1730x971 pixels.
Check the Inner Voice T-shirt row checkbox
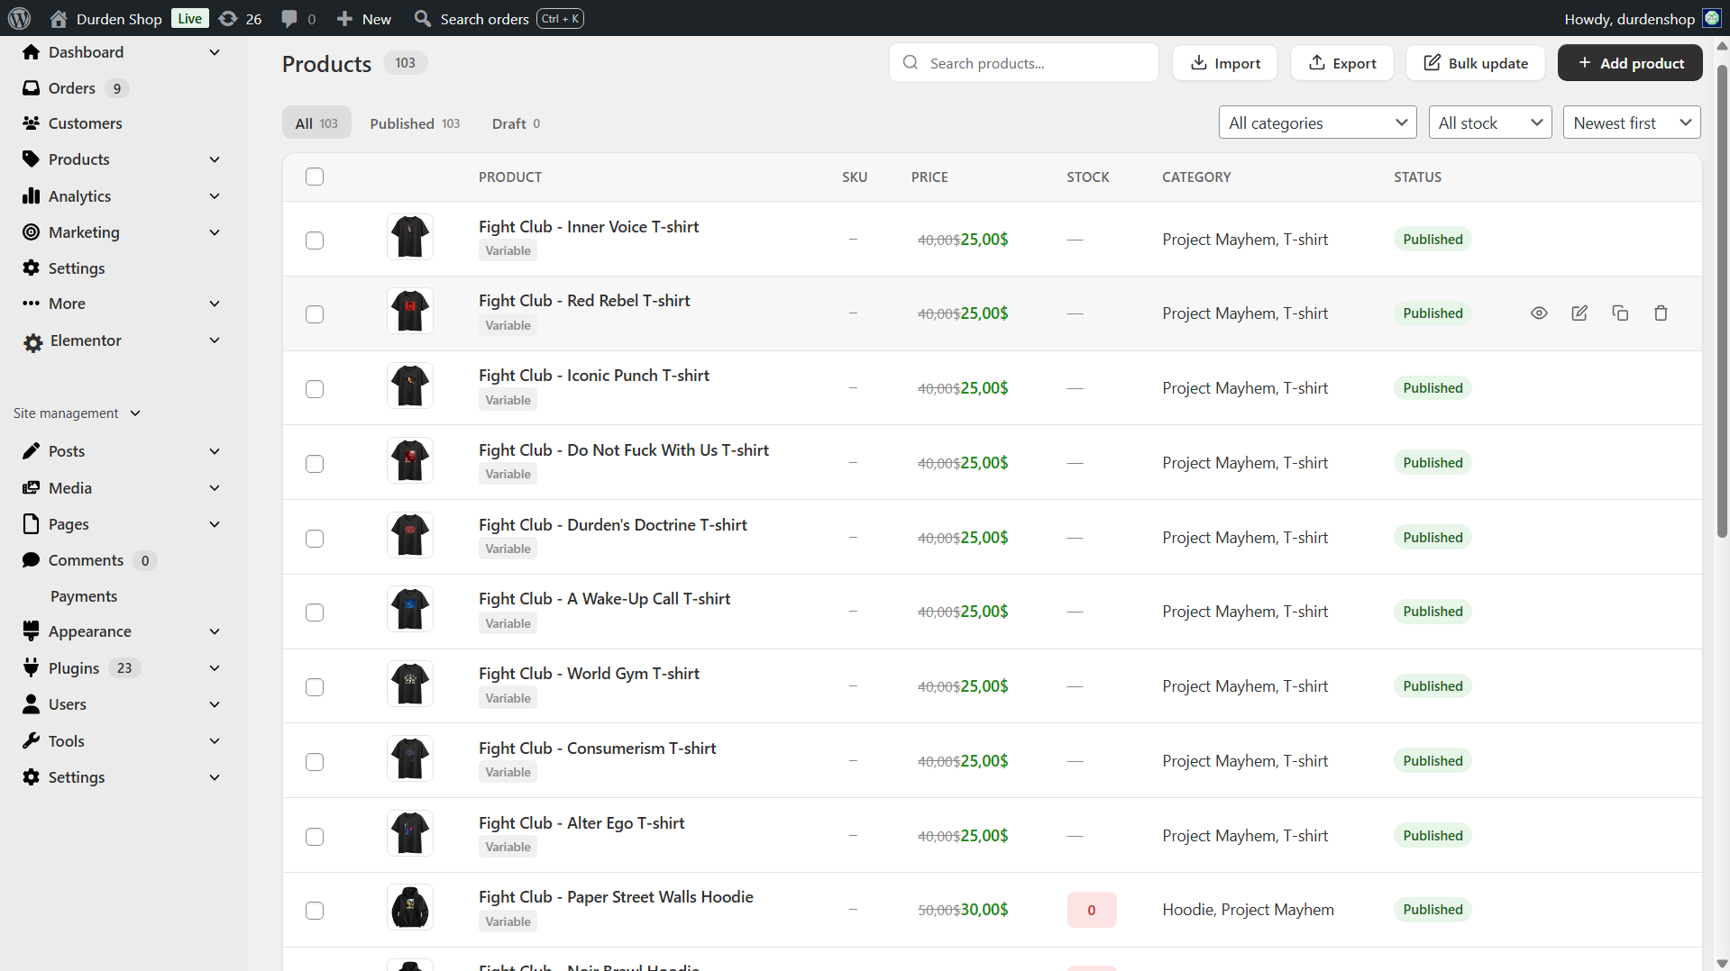click(315, 240)
